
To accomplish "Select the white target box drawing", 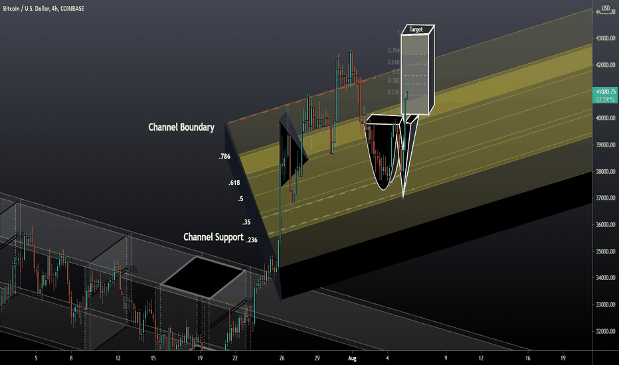I will tap(418, 70).
